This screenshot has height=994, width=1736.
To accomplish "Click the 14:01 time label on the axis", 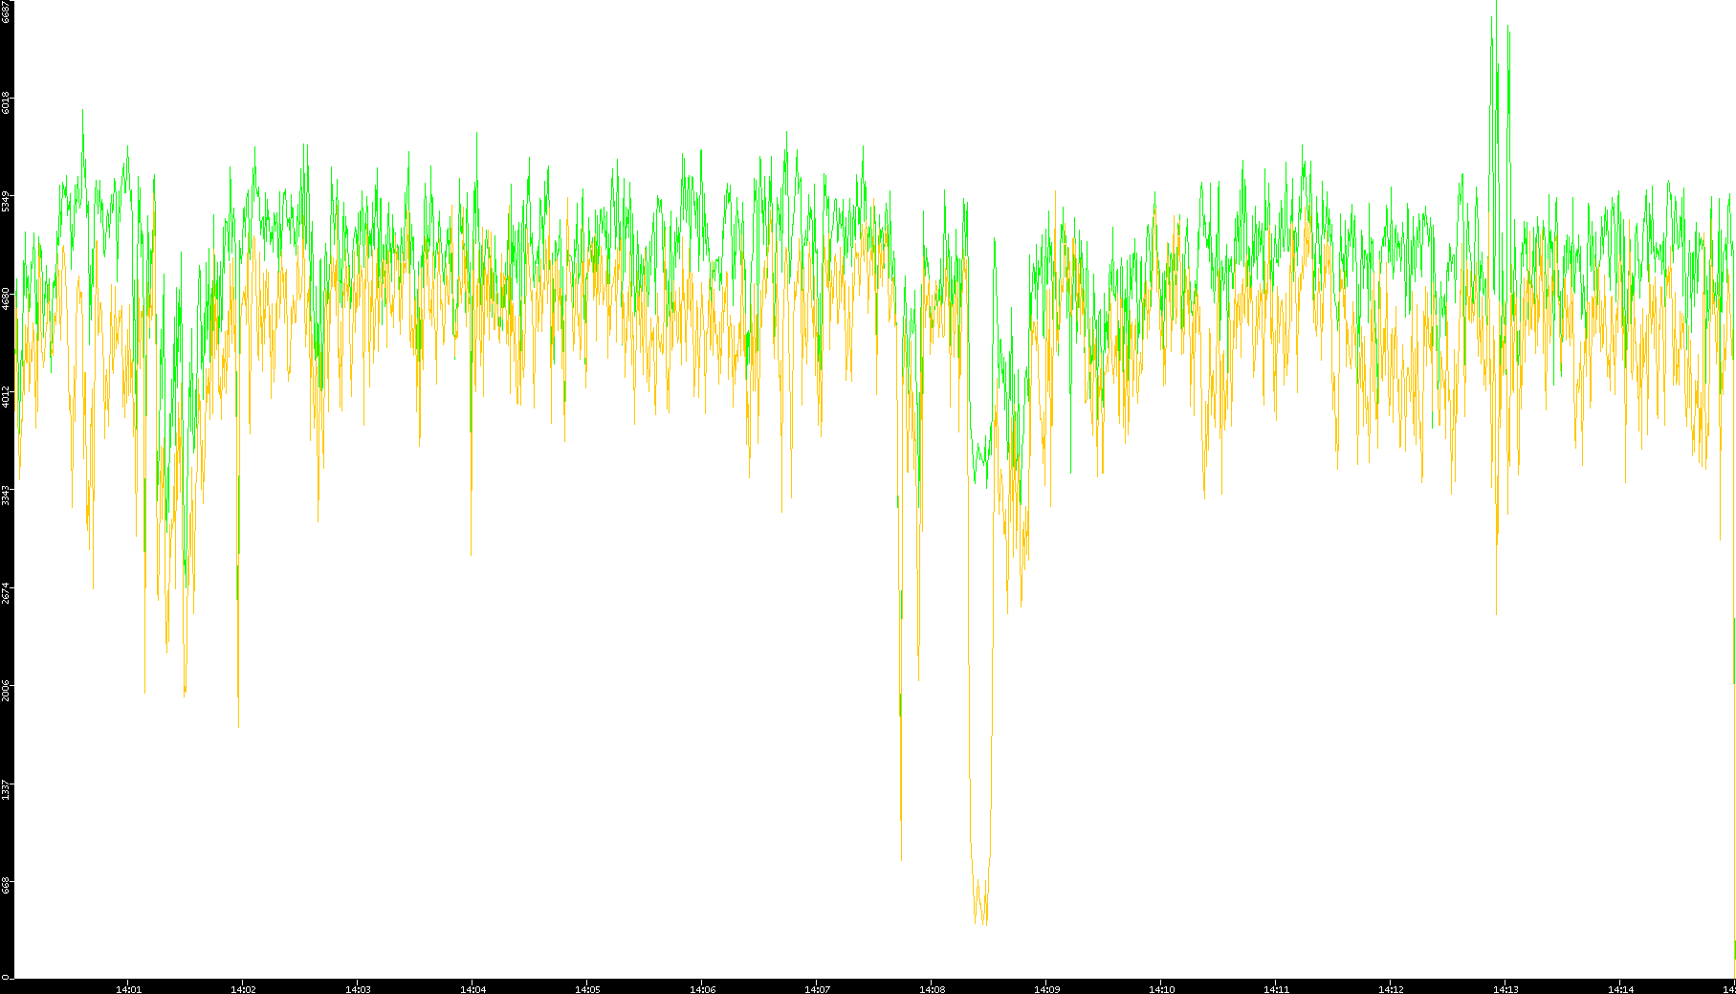I will [x=128, y=988].
